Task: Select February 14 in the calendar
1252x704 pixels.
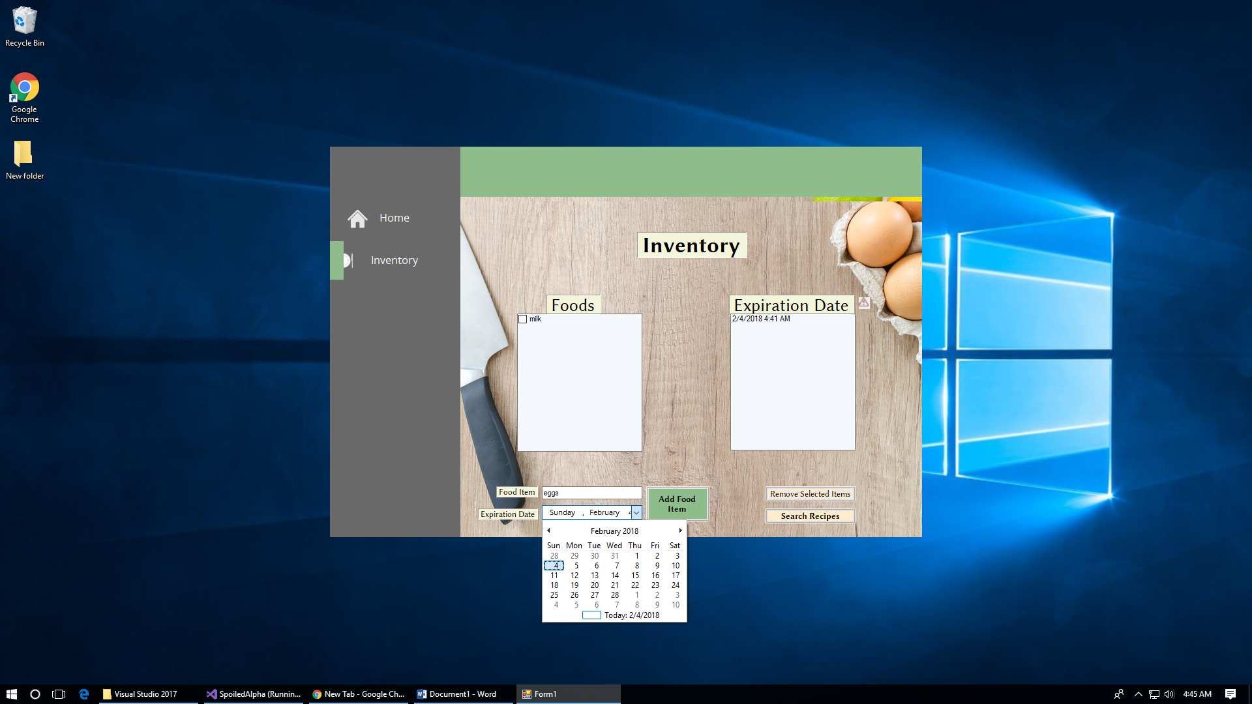Action: click(615, 576)
